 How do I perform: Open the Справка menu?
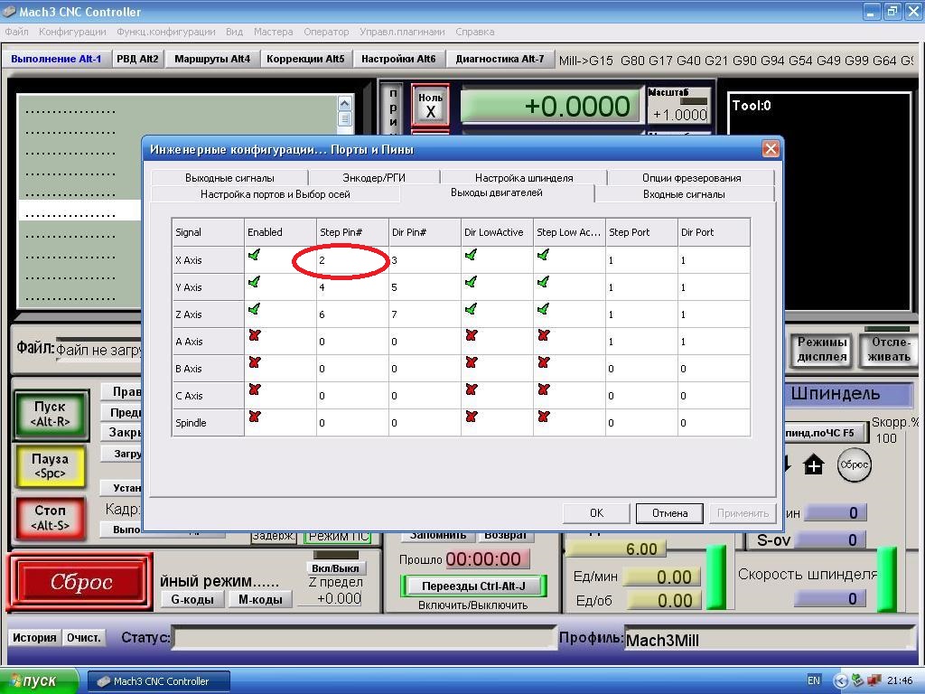pos(475,32)
